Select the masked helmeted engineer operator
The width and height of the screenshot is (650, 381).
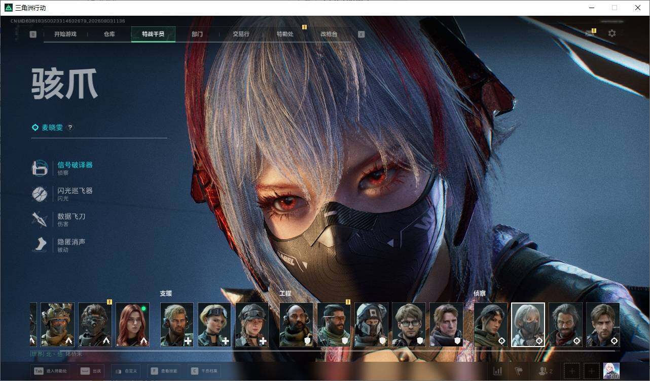point(371,325)
